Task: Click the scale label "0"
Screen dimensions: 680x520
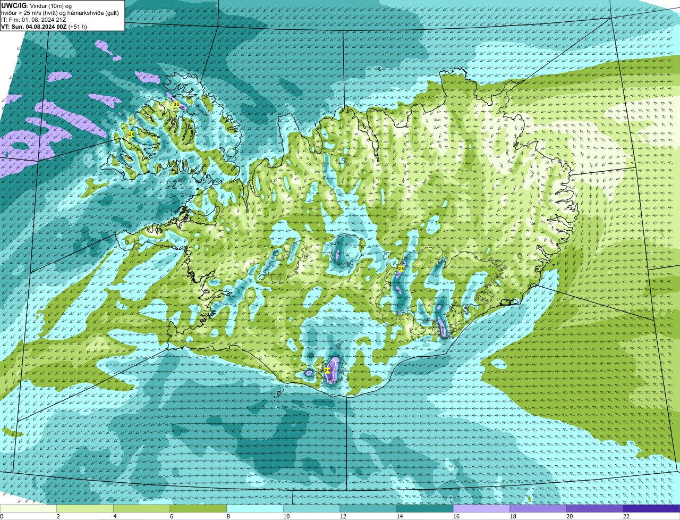Action: pos(2,516)
